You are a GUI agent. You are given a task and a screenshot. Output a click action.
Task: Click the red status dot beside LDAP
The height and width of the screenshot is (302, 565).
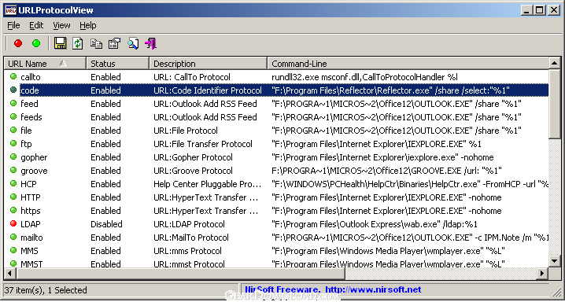pos(13,224)
